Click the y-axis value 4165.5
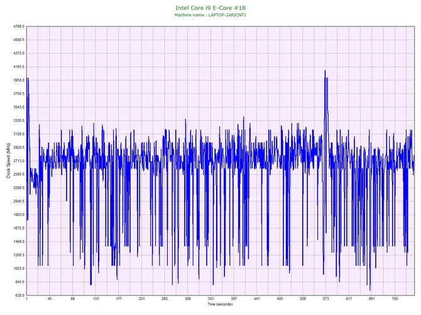Image resolution: width=421 pixels, height=315 pixels. tap(19, 67)
